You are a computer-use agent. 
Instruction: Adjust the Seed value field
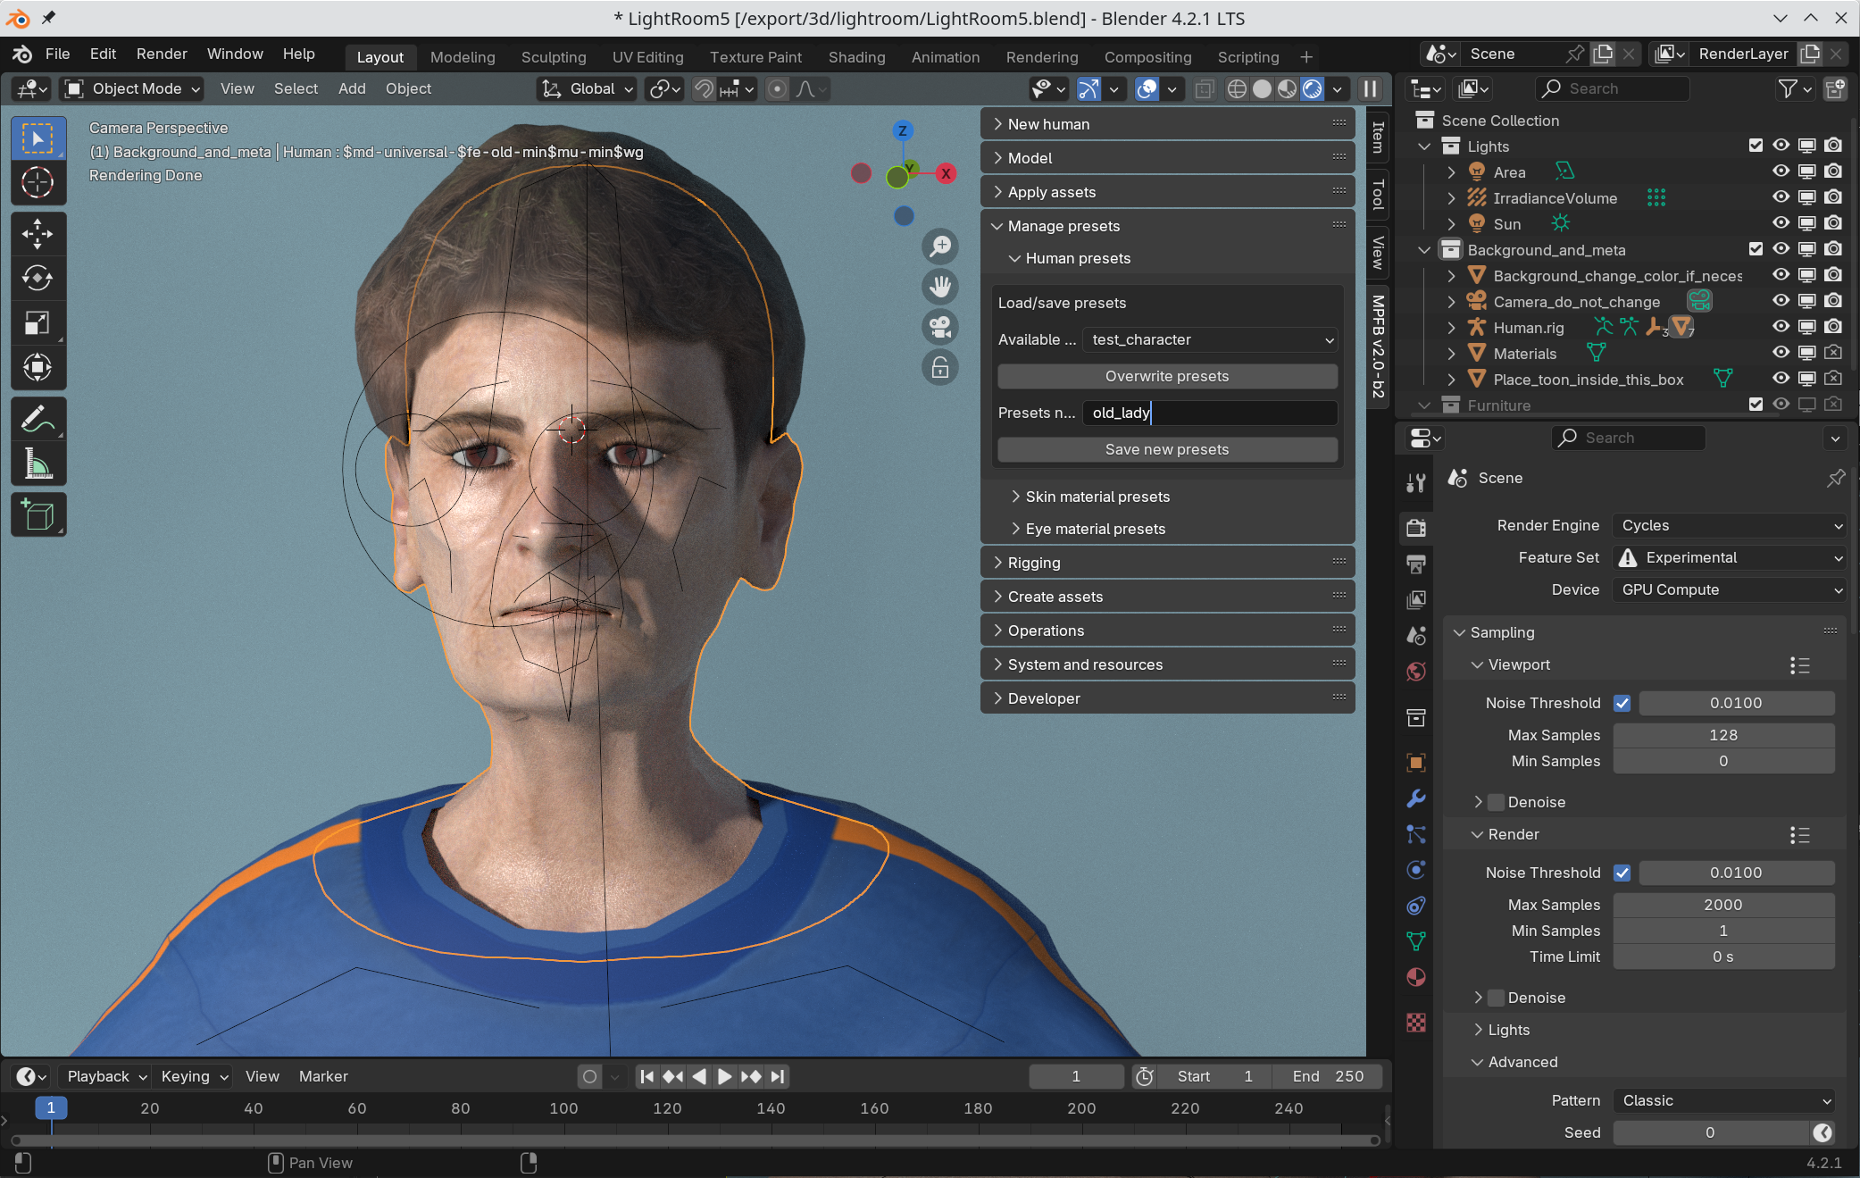click(1710, 1132)
